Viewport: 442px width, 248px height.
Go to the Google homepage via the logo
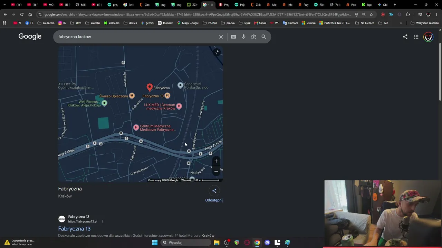point(30,37)
